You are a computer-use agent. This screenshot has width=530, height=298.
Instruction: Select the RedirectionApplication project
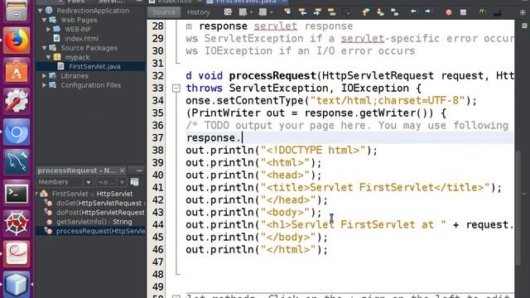coord(93,11)
